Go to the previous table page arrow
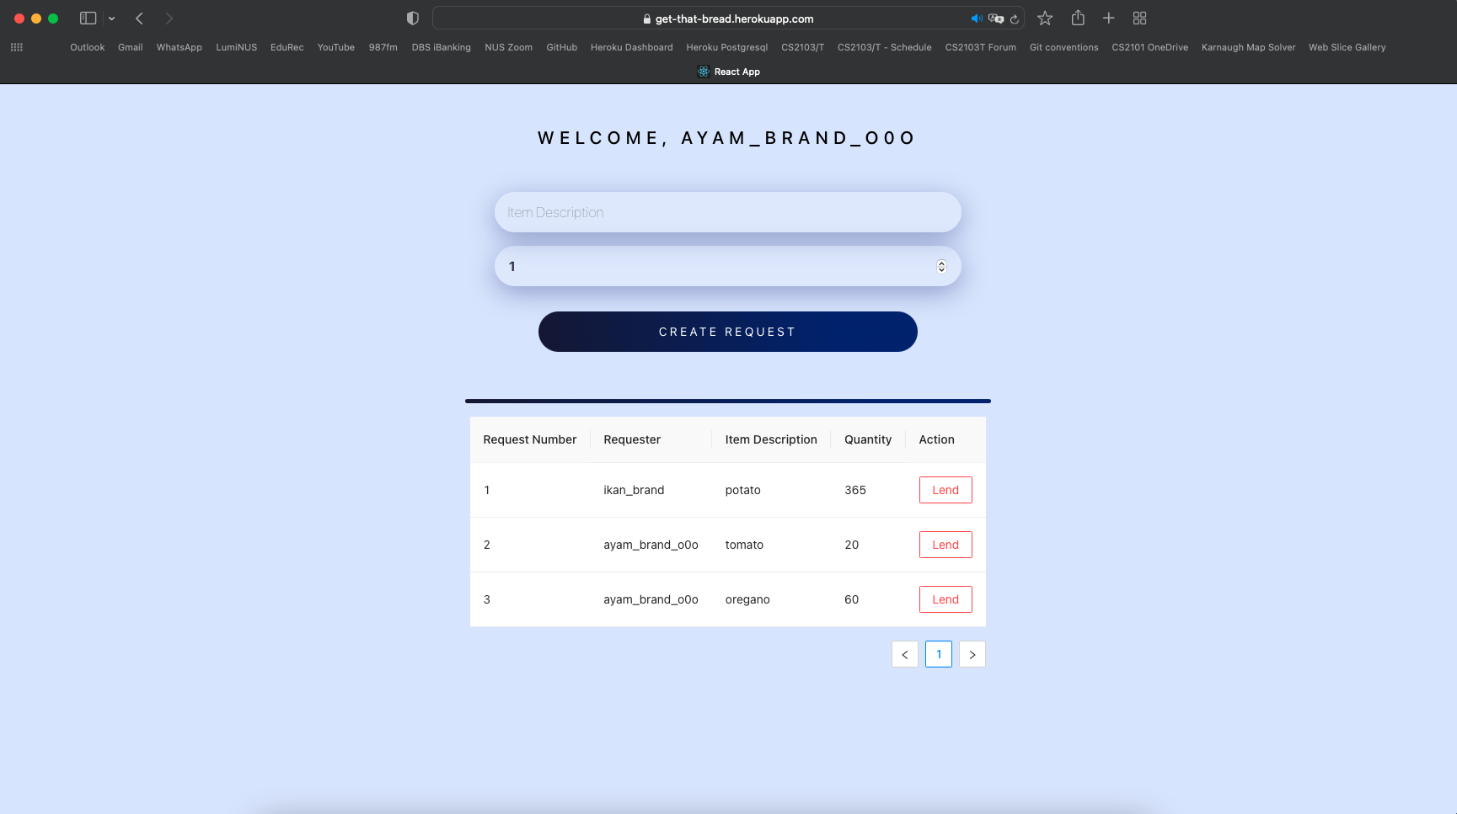Image resolution: width=1457 pixels, height=814 pixels. [905, 654]
